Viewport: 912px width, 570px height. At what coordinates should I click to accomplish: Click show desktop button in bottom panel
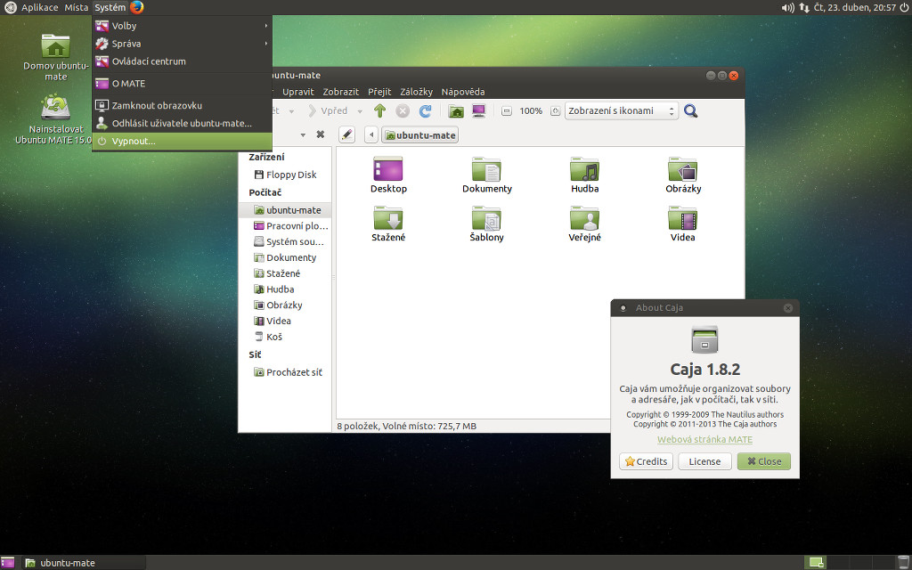tap(7, 563)
